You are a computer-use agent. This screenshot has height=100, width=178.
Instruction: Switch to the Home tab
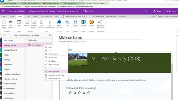pyautogui.click(x=12, y=17)
